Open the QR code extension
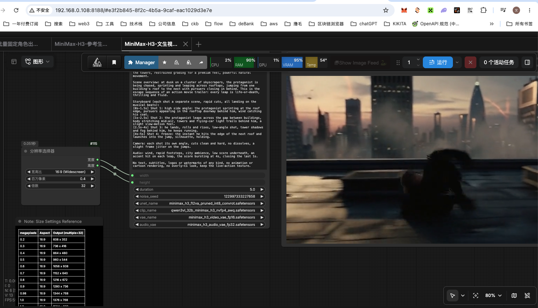This screenshot has width=538, height=308. [470, 10]
